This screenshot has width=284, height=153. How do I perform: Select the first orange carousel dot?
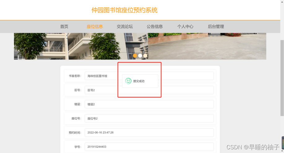(x=135, y=56)
